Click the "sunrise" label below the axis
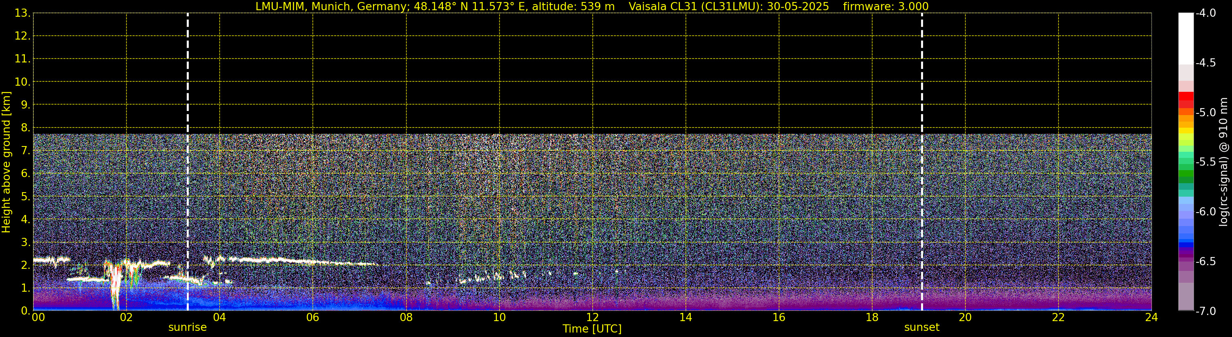 [x=188, y=328]
